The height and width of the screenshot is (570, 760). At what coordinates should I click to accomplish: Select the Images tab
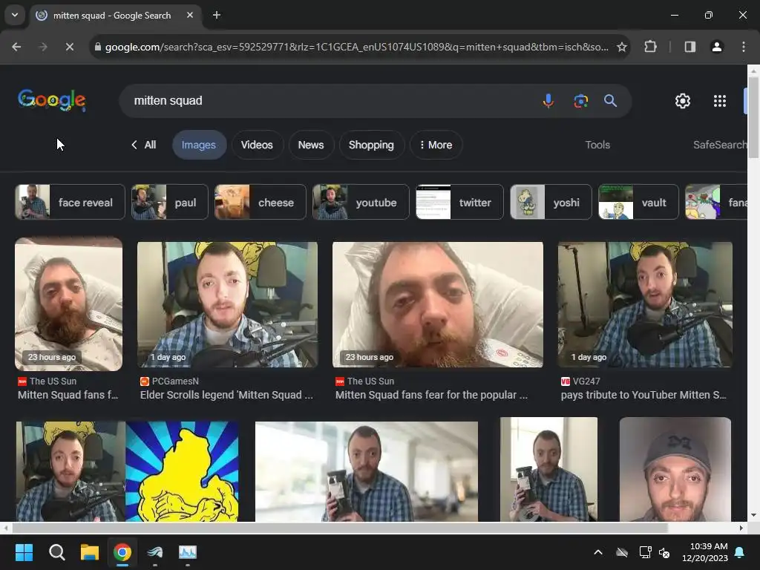[199, 145]
